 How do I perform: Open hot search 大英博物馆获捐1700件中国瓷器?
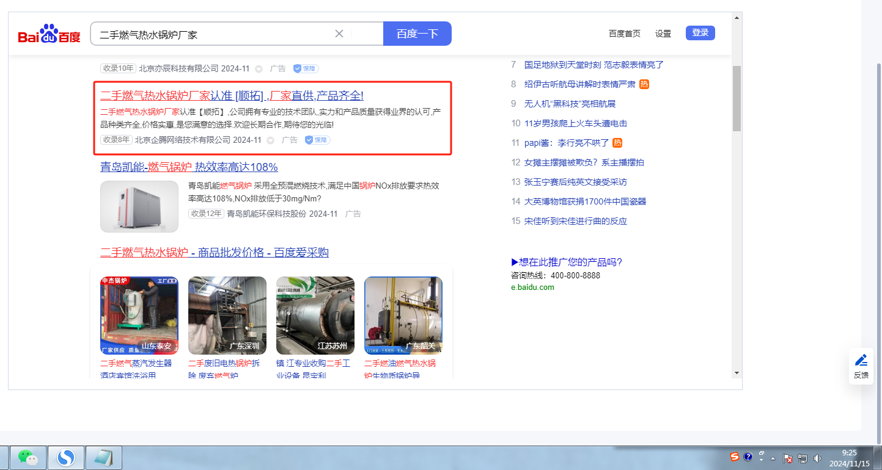[x=586, y=201]
